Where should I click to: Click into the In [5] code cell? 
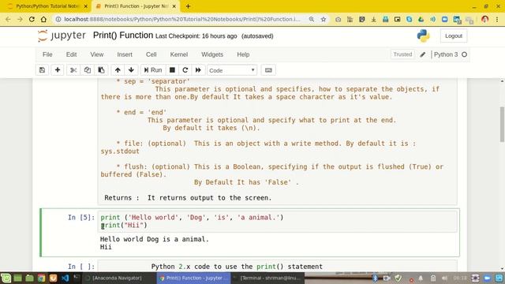(x=278, y=221)
